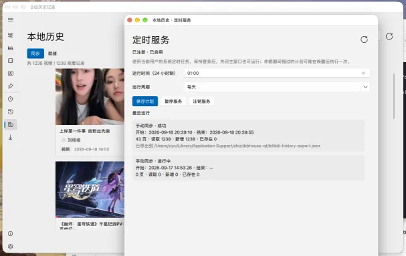This screenshot has height=256, width=406.
Task: Click the pin icon in main window sidebar
Action: [x=11, y=86]
